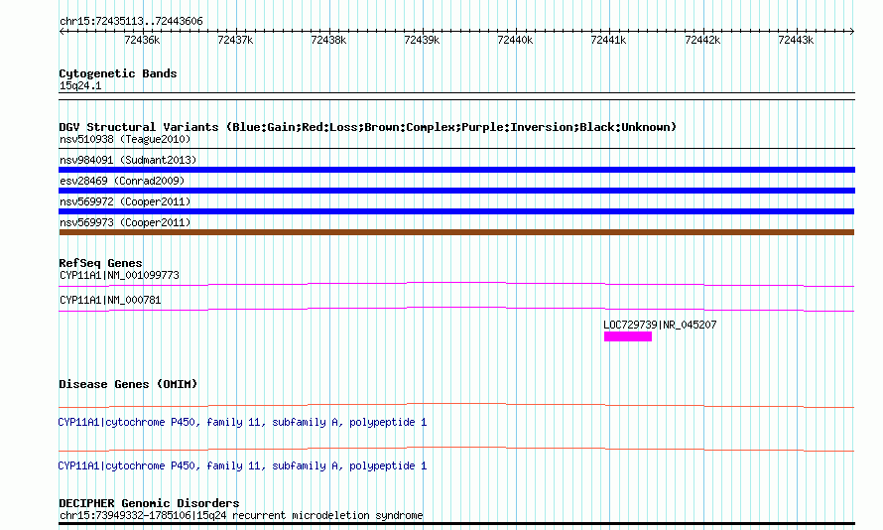Viewport: 883px width, 530px height.
Task: Open 15q24 recurrent microdeletion syndrome entry
Action: point(241,515)
